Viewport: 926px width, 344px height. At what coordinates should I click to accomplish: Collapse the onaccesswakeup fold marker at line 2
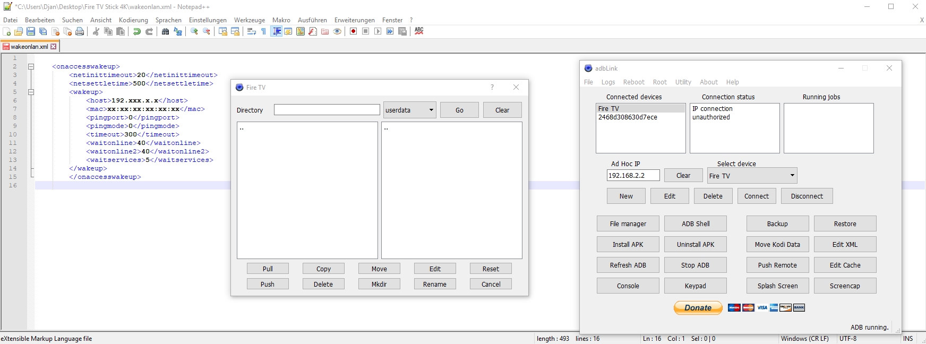click(31, 66)
